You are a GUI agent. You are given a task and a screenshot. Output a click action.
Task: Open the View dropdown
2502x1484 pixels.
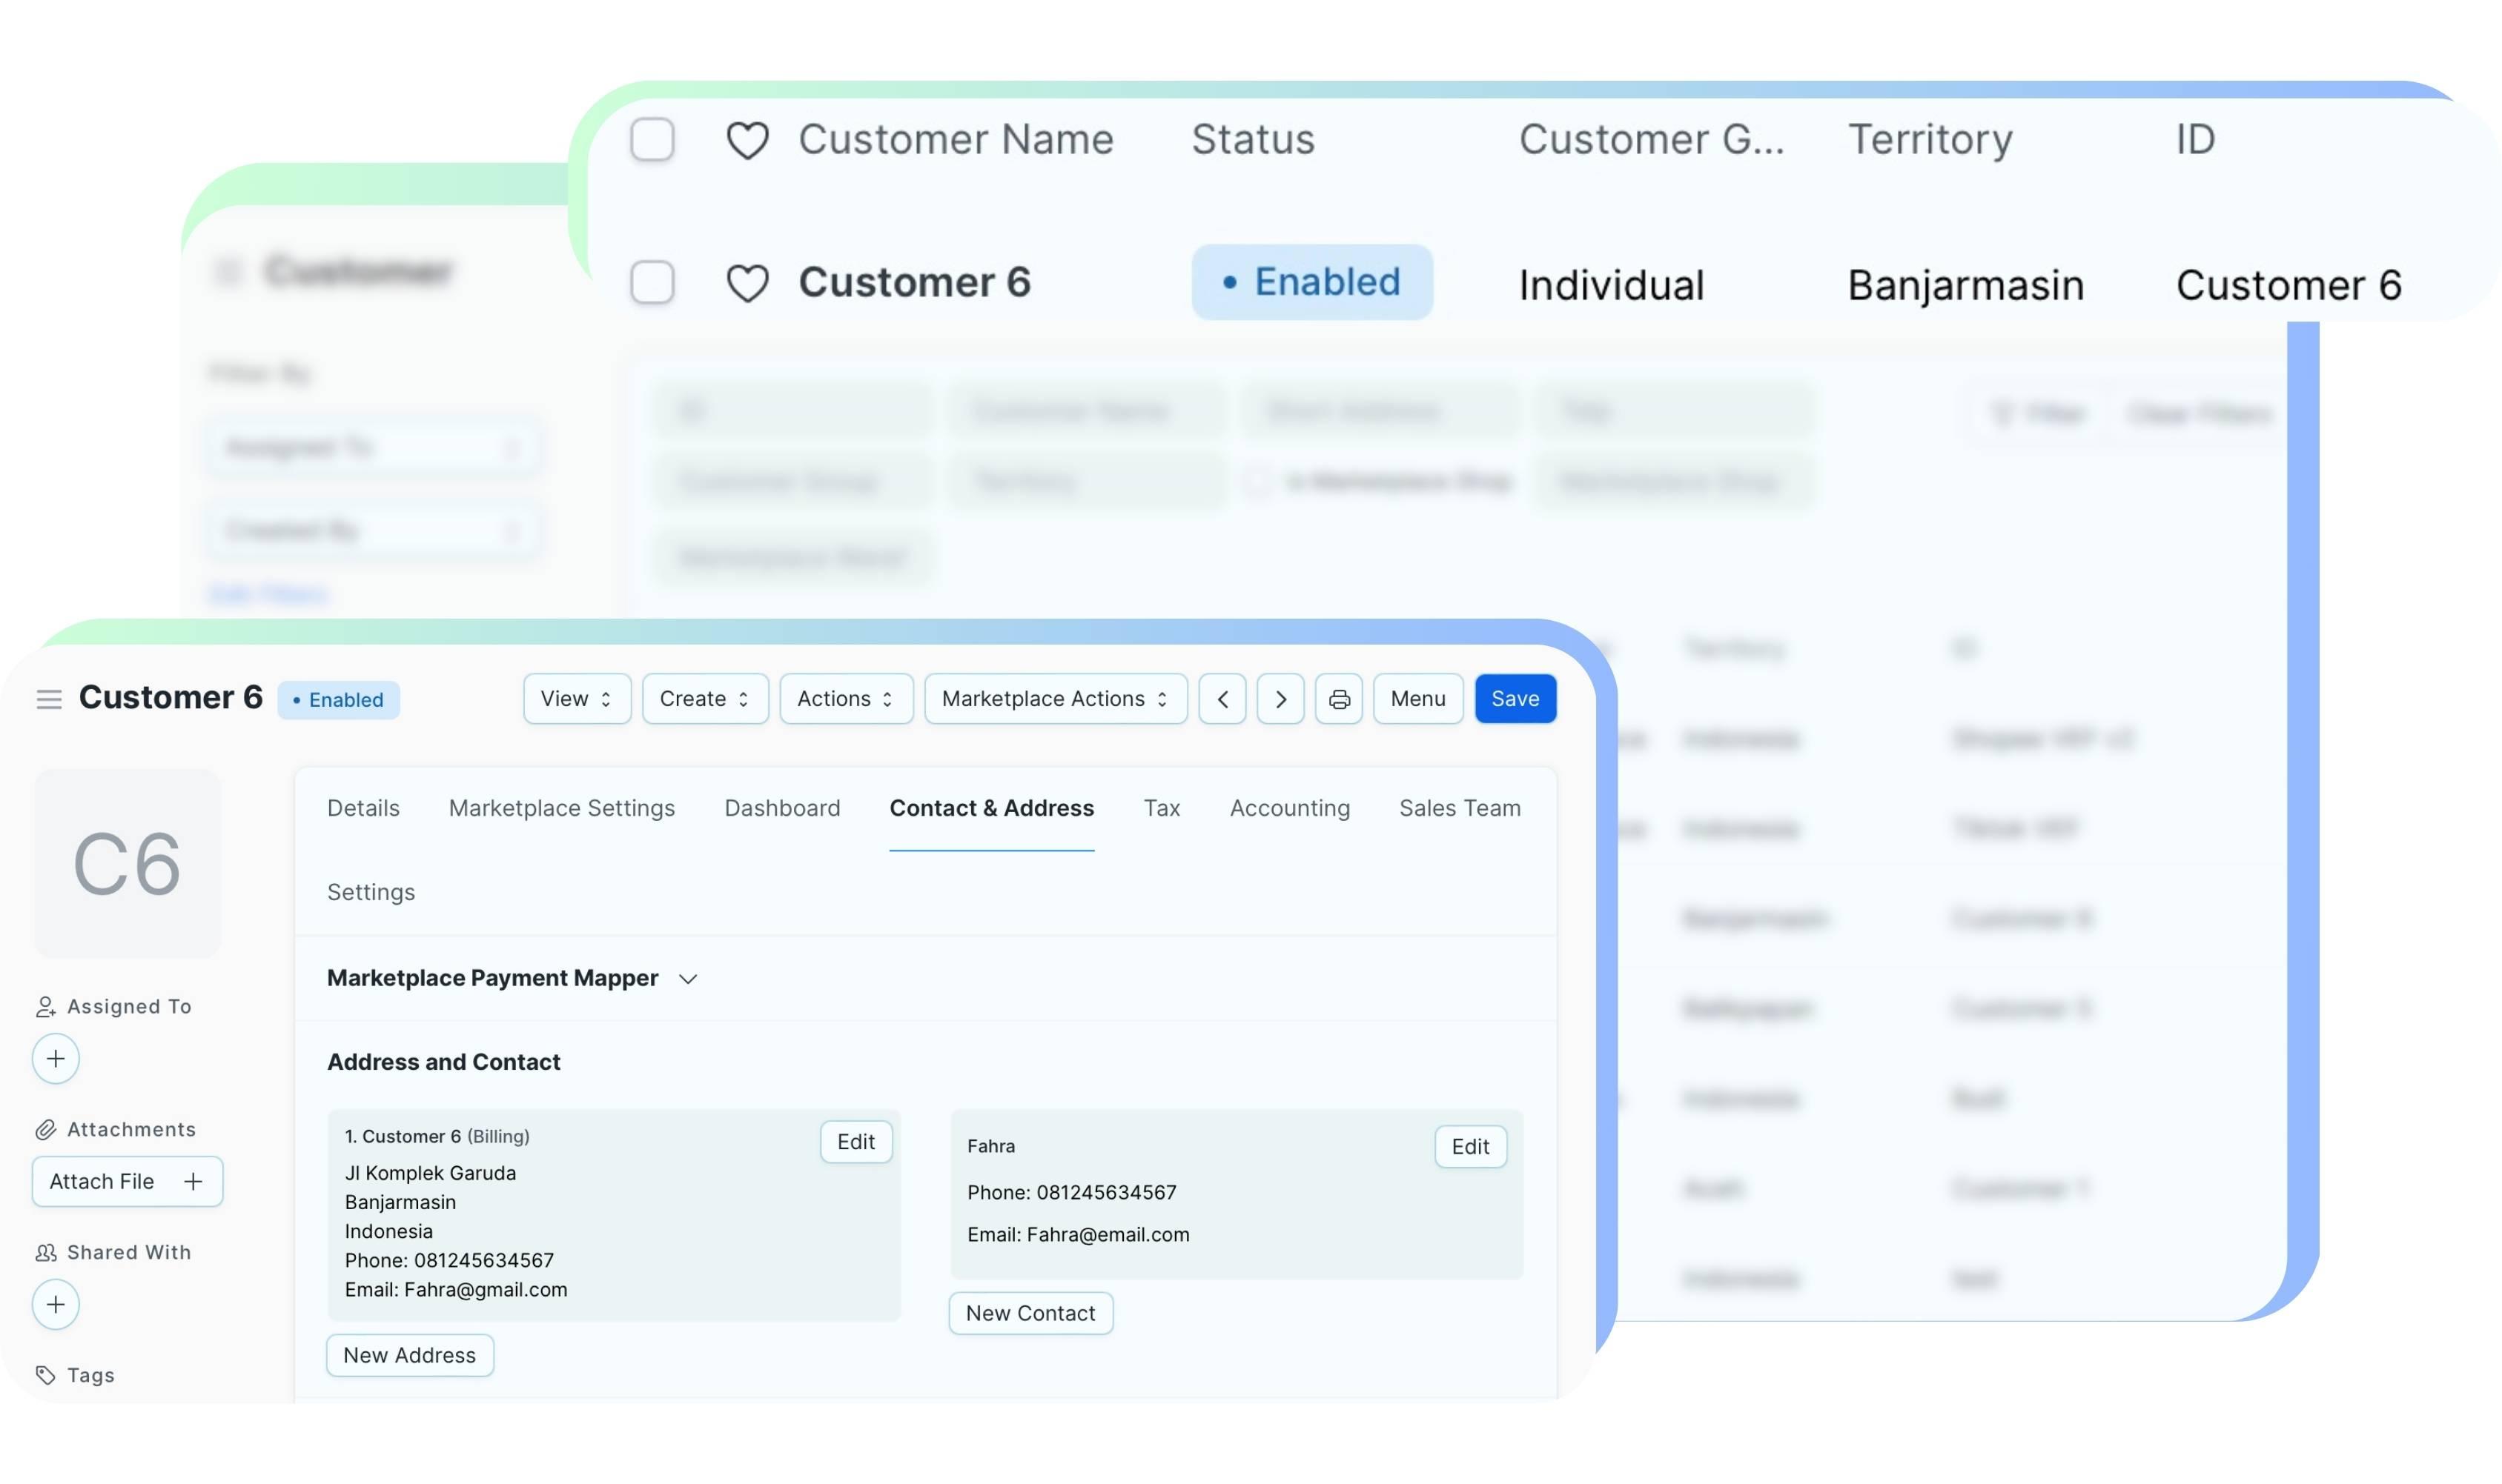(x=576, y=699)
